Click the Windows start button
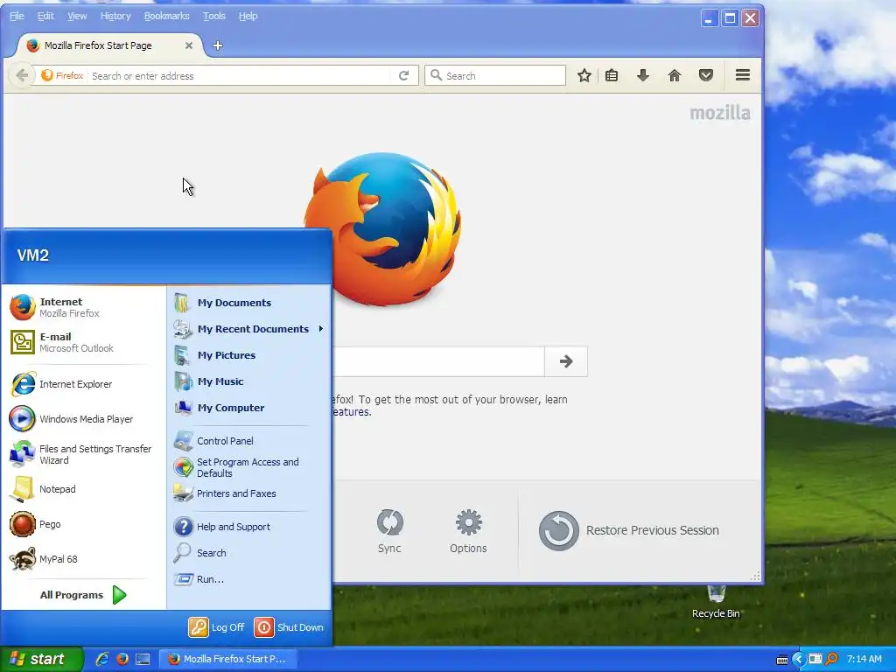The width and height of the screenshot is (896, 672). pos(41,659)
